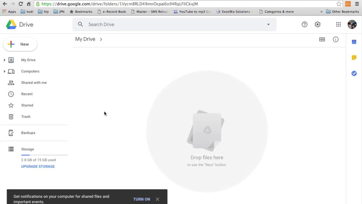The image size is (362, 204).
Task: Click the browser back arrow
Action: pyautogui.click(x=5, y=4)
